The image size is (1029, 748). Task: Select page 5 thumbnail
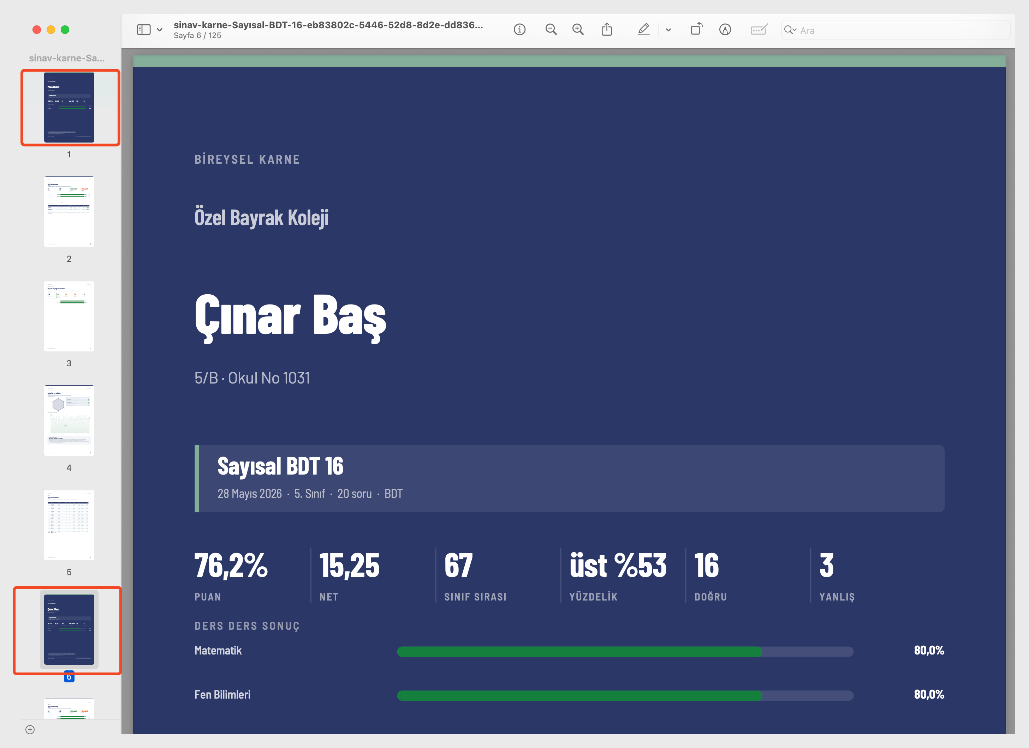point(70,525)
